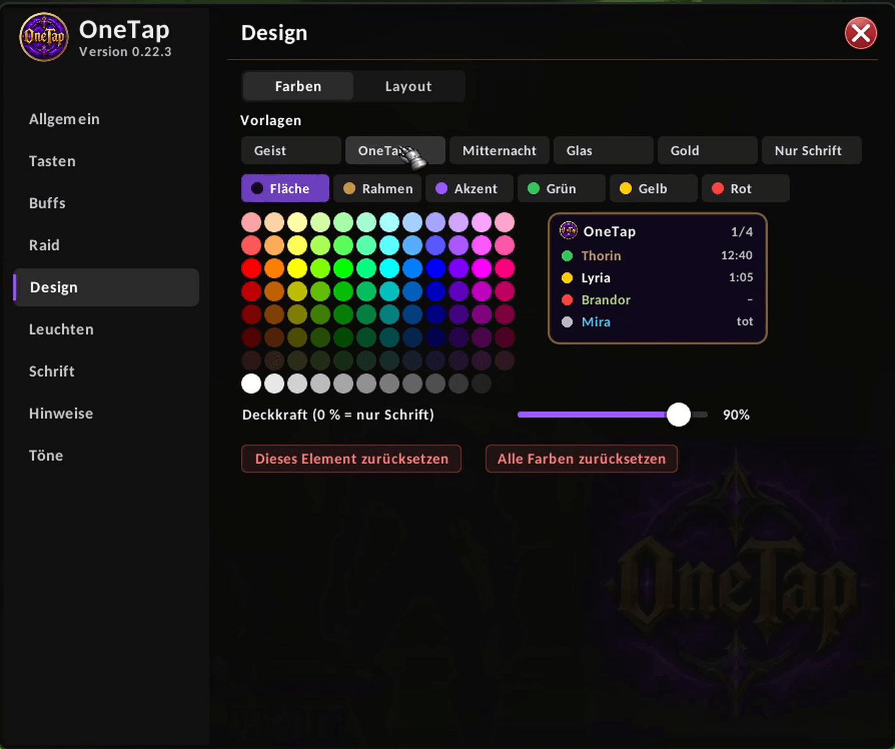Switch to the Farben tab
Screen dimensions: 895x749
pyautogui.click(x=298, y=86)
